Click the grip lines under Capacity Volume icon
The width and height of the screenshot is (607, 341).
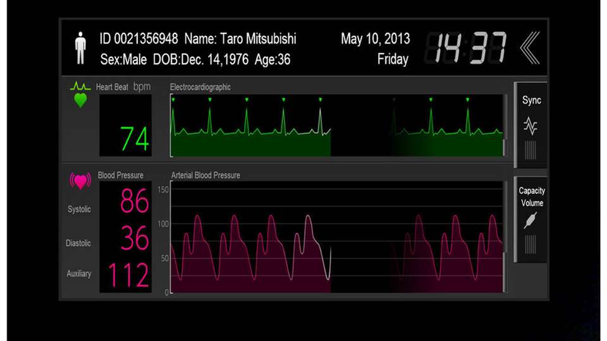coord(530,244)
